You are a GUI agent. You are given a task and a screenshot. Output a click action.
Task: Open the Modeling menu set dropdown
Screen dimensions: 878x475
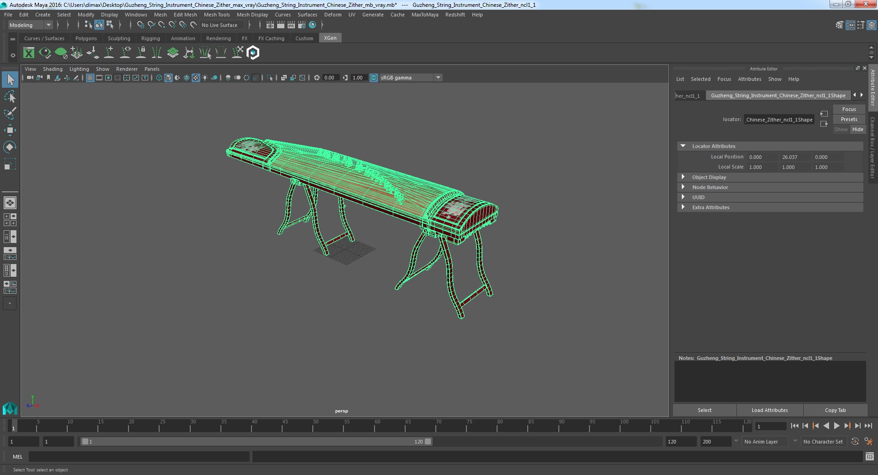(30, 25)
